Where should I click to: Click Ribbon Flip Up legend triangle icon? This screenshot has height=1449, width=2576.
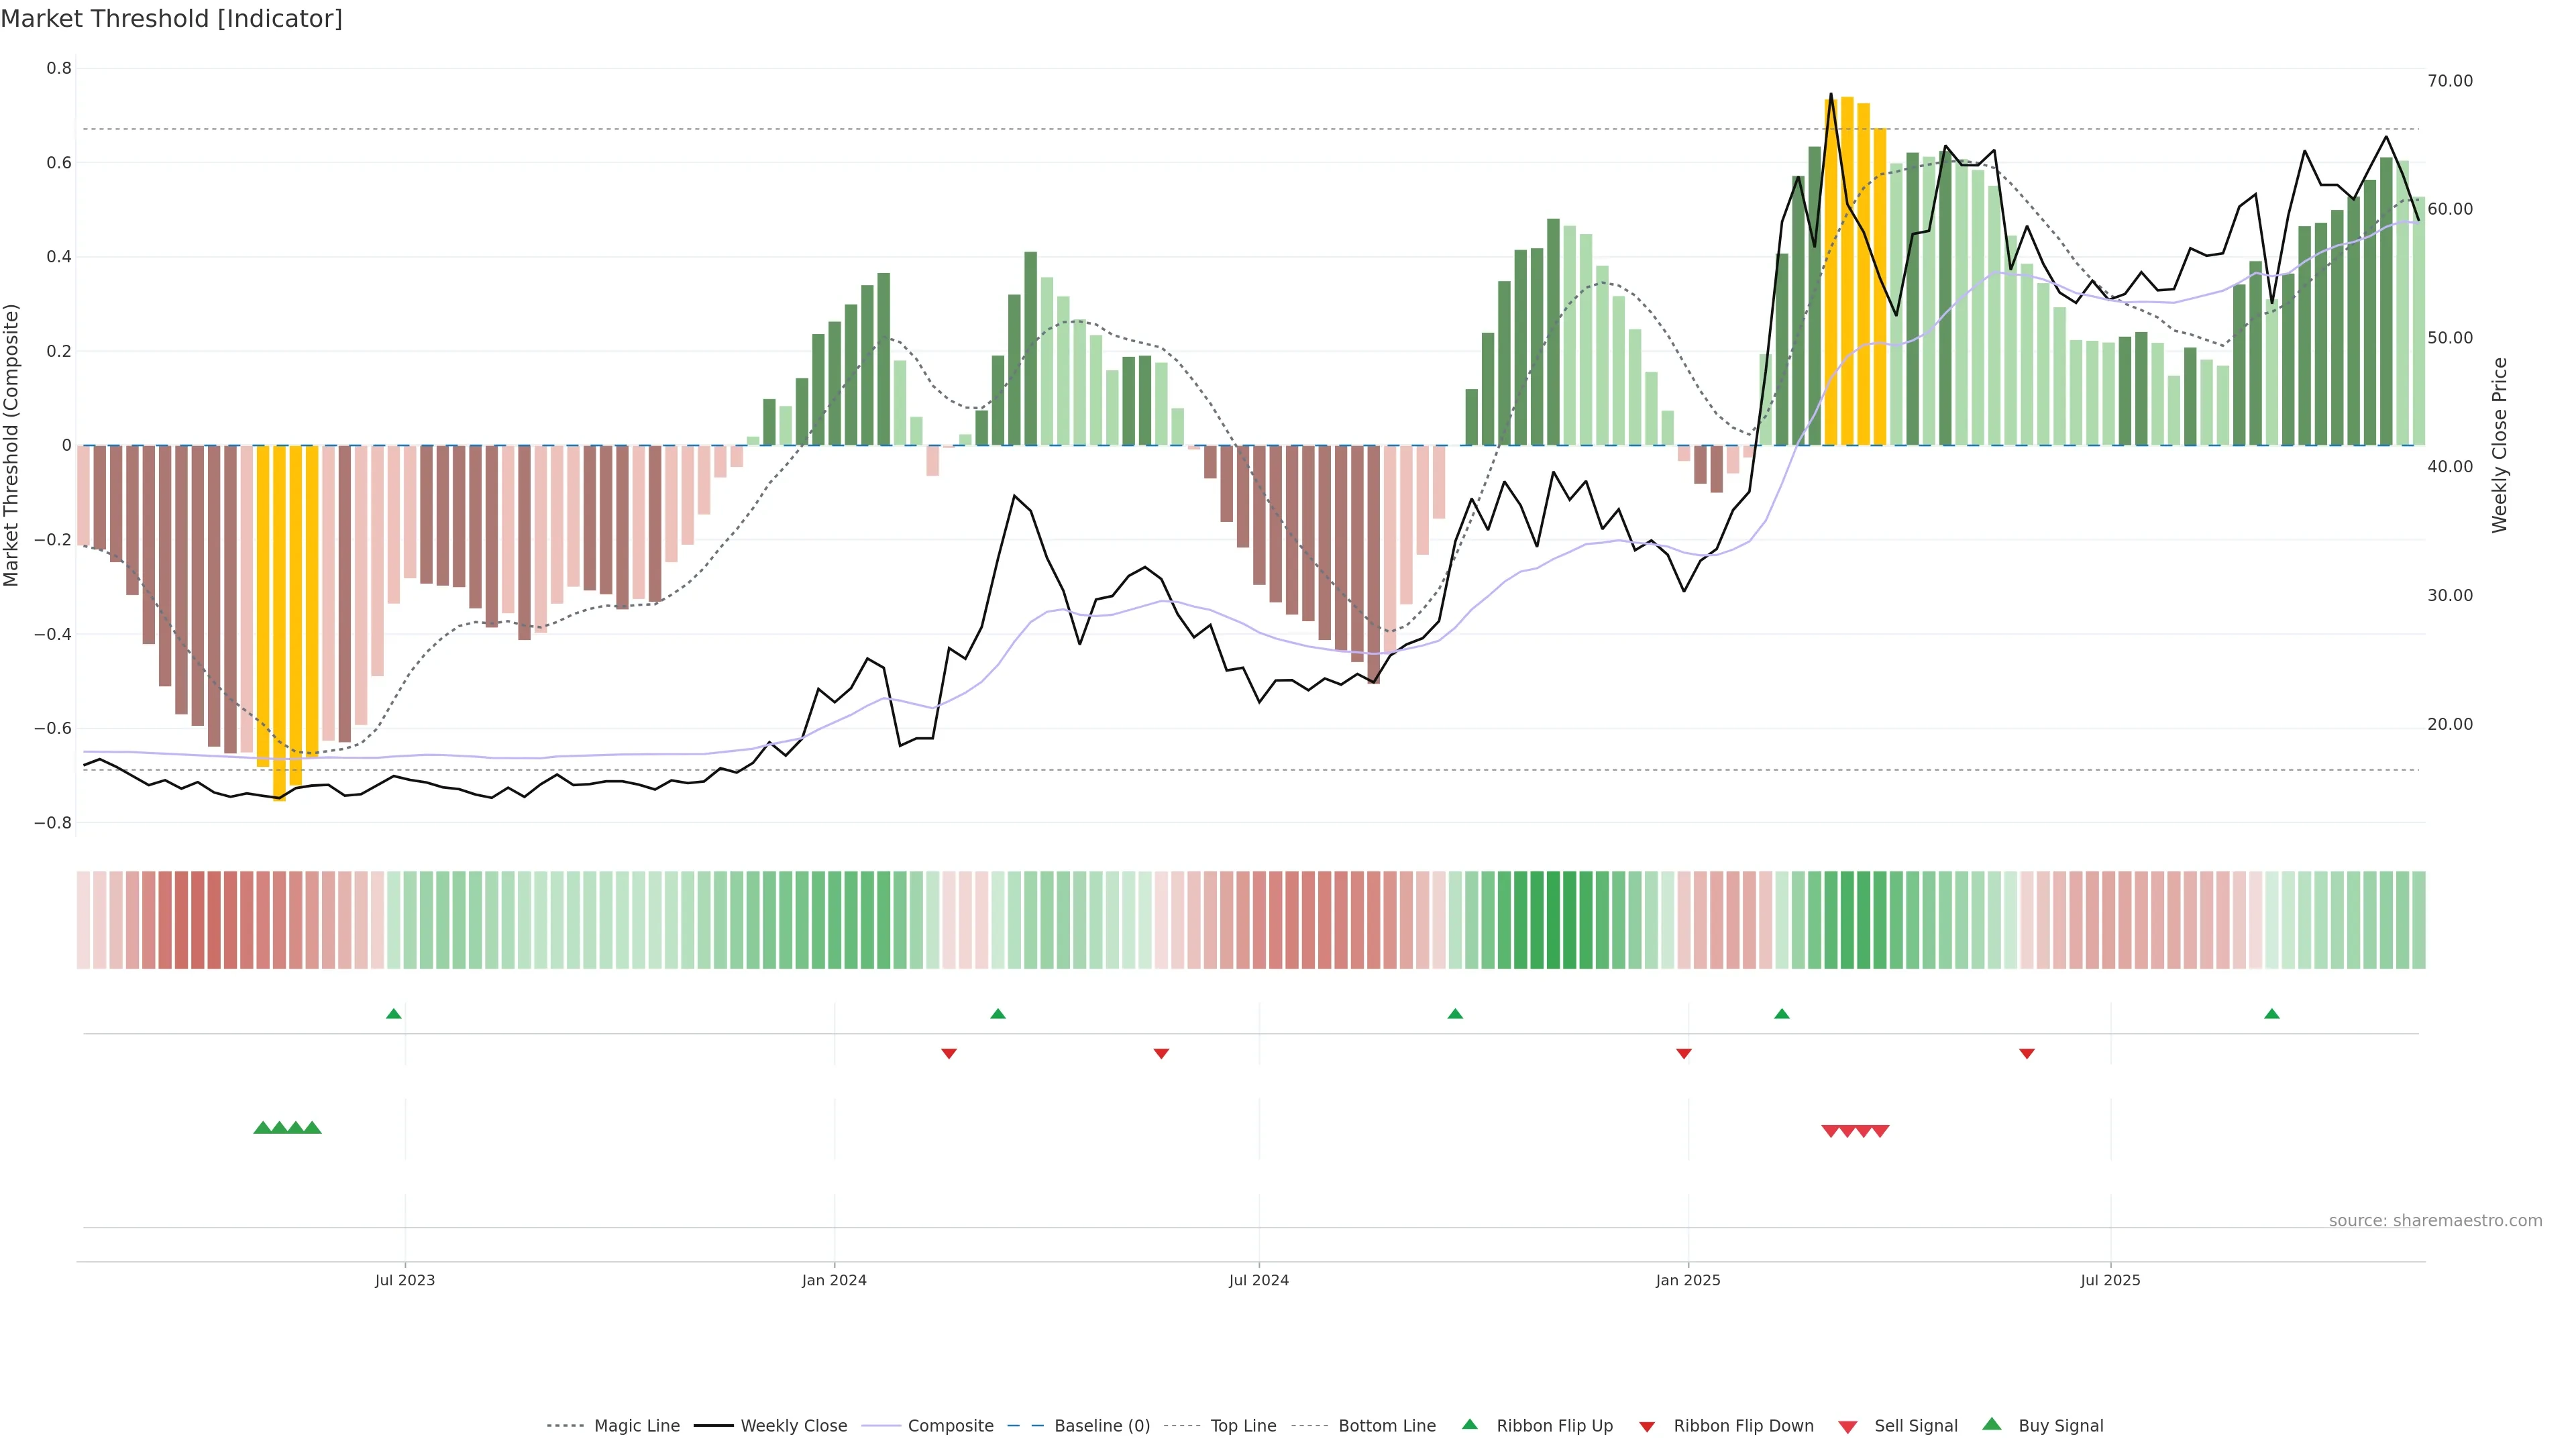pyautogui.click(x=1470, y=1425)
